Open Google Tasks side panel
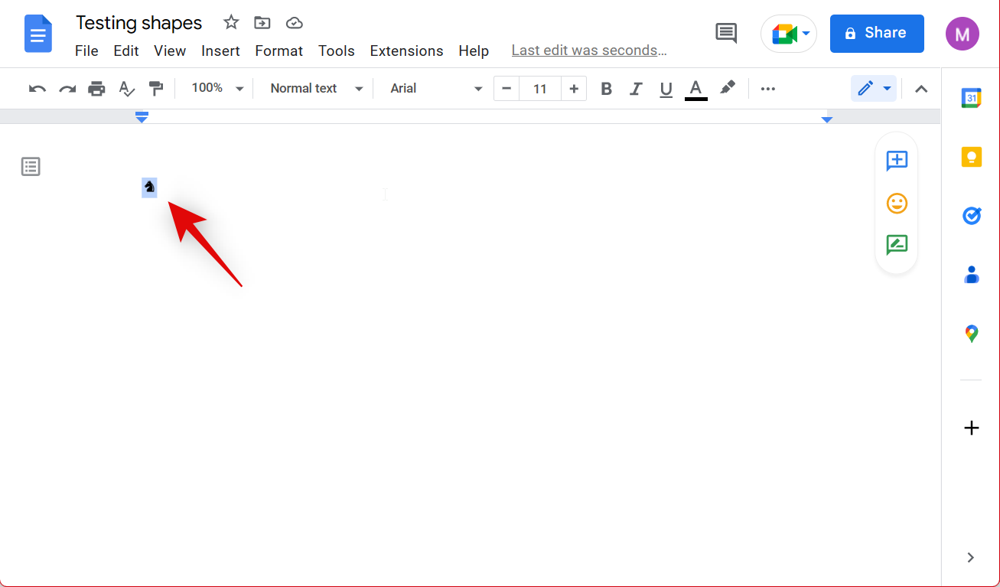Image resolution: width=1000 pixels, height=587 pixels. tap(971, 216)
